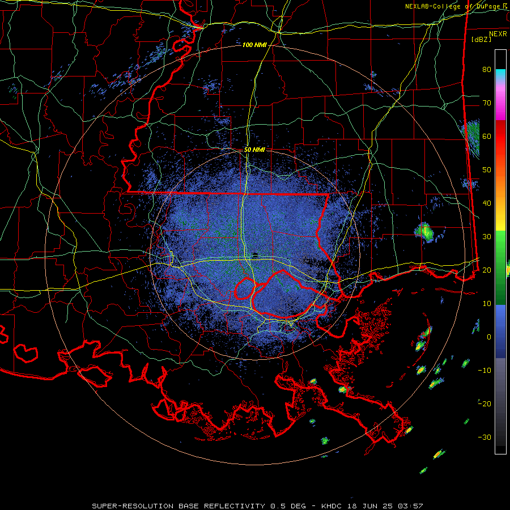Image resolution: width=510 pixels, height=510 pixels.
Task: Click the 100 NMI range ring label
Action: [254, 45]
